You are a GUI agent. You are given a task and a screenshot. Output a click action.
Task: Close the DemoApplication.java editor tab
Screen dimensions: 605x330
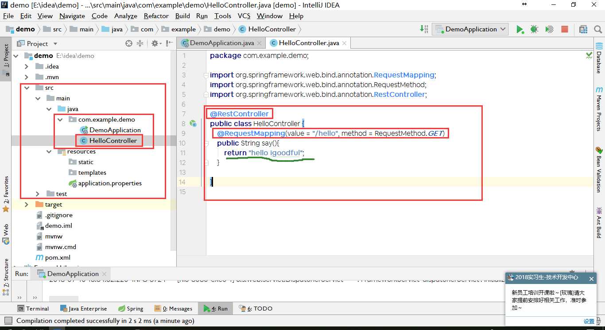[260, 43]
